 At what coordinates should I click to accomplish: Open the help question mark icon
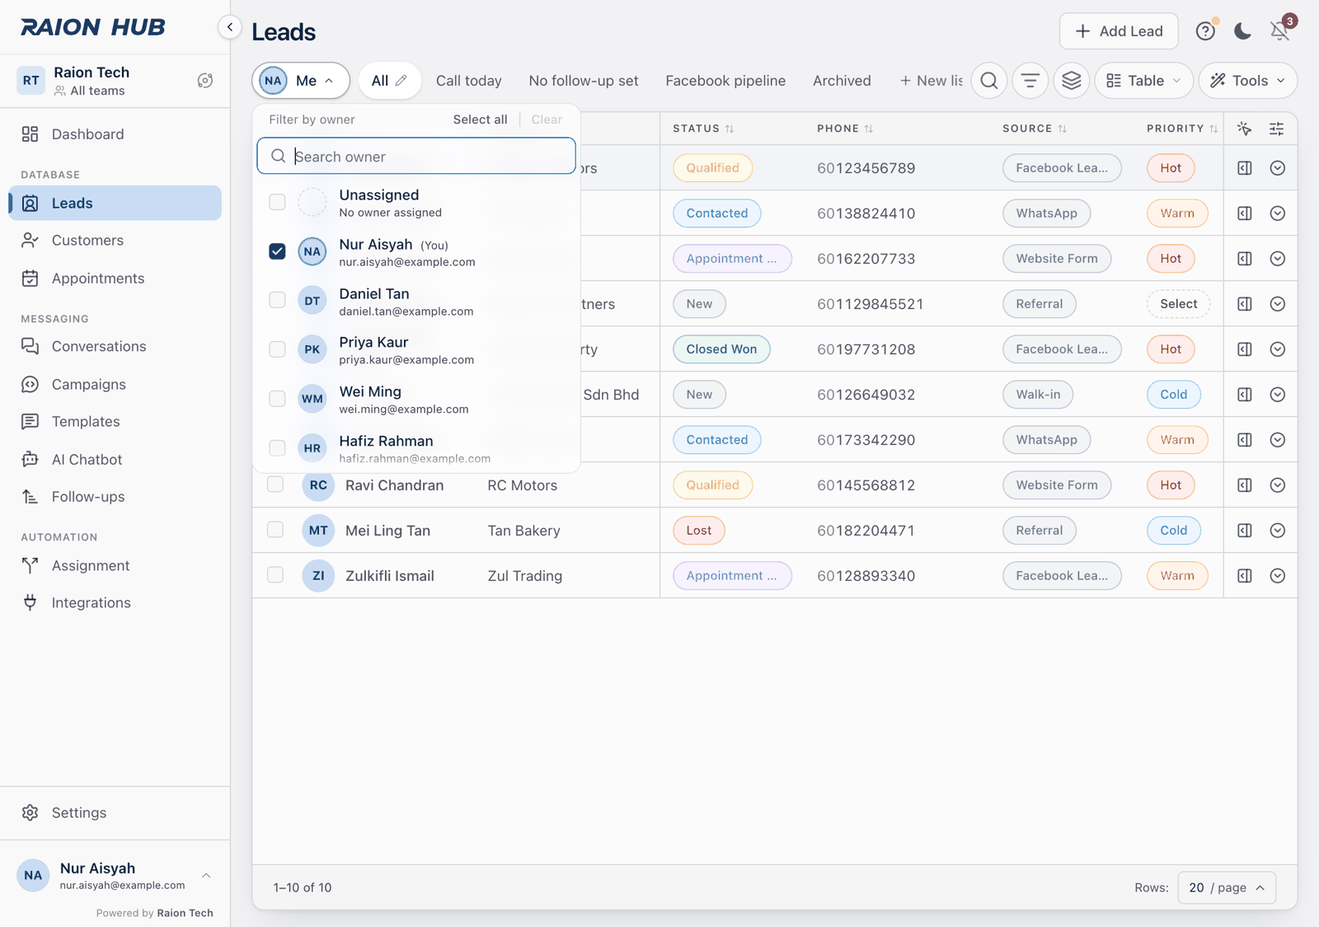[x=1205, y=31]
